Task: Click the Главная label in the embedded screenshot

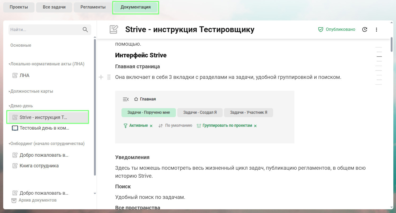Action: click(x=148, y=99)
